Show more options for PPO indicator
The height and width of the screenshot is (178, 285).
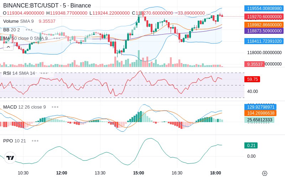tap(35, 141)
